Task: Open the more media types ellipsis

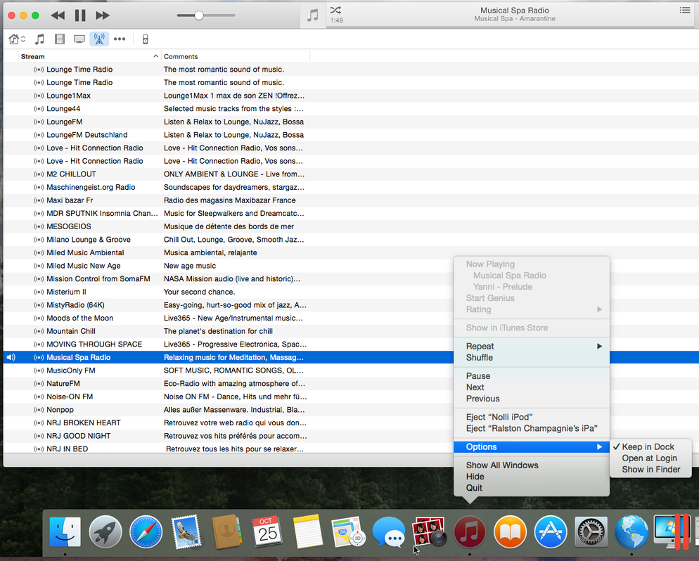Action: click(120, 39)
